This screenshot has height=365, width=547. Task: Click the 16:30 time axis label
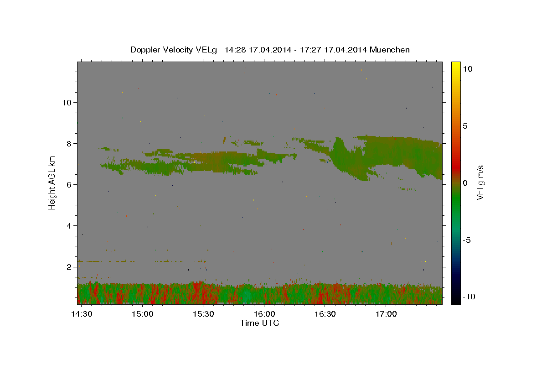point(325,314)
